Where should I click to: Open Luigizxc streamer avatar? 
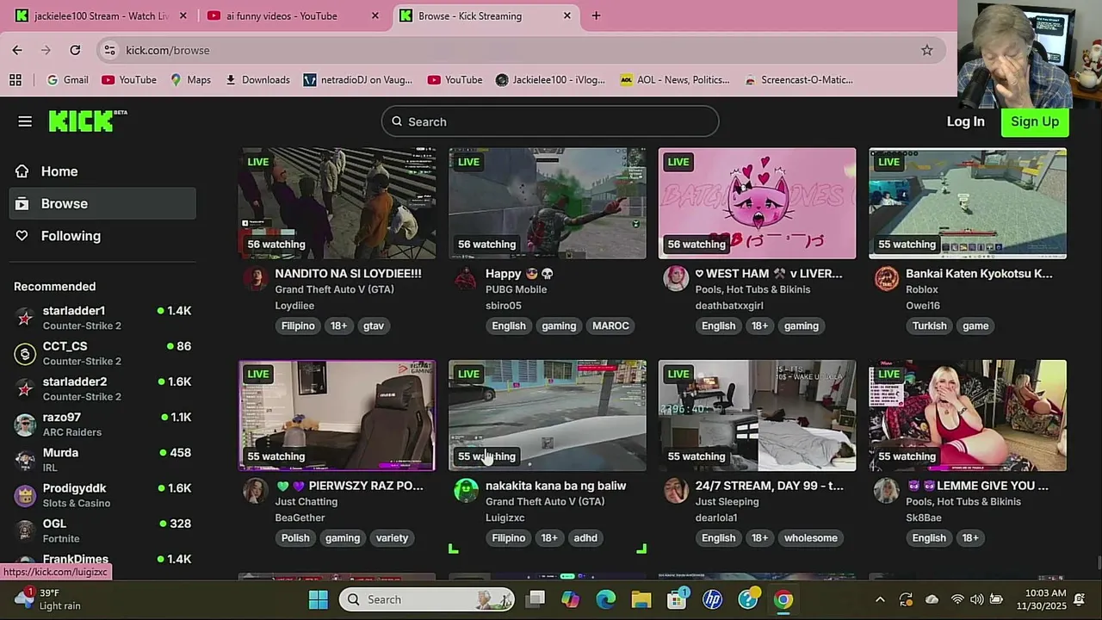click(x=465, y=491)
